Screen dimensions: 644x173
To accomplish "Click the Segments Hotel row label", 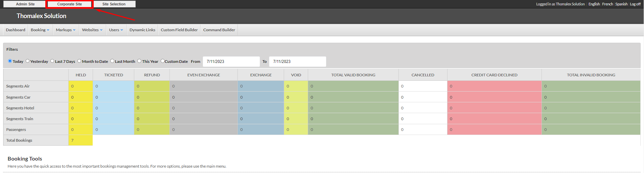I will point(20,108).
